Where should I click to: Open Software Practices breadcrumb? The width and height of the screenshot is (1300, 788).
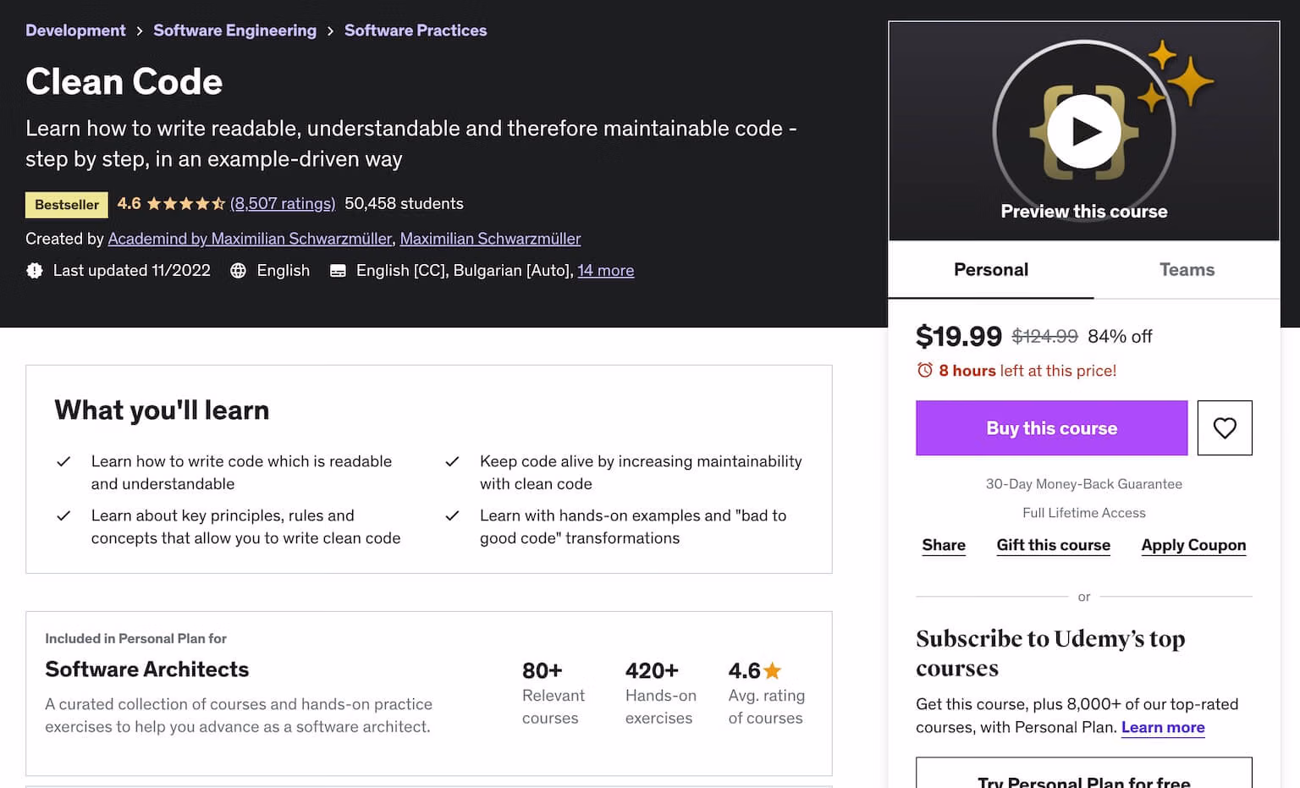(x=416, y=30)
